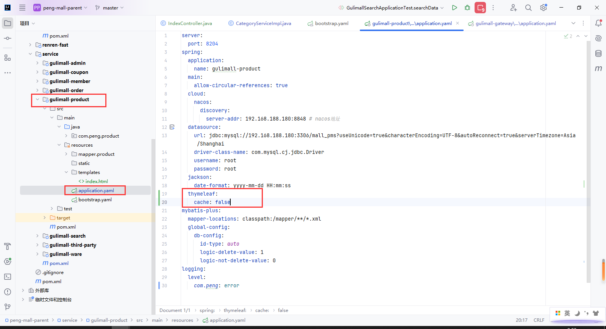
Task: Expand the target folder
Action: 45,218
